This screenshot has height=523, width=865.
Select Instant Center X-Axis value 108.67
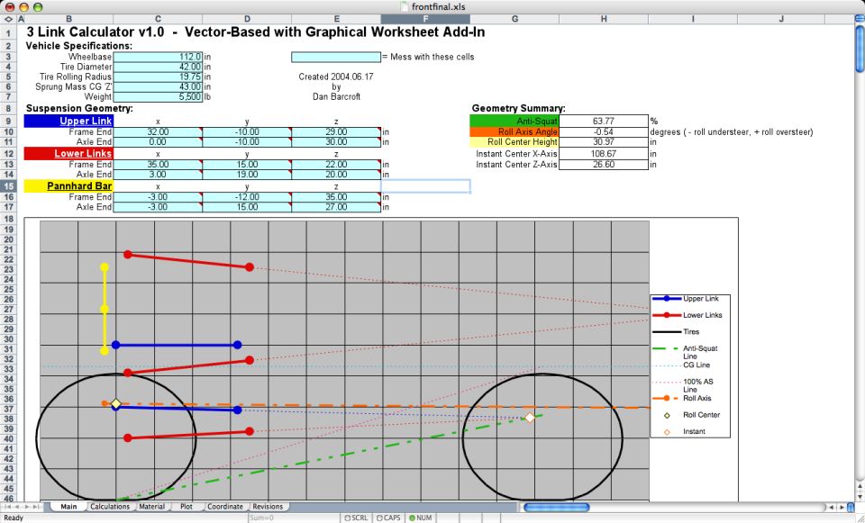(x=604, y=153)
